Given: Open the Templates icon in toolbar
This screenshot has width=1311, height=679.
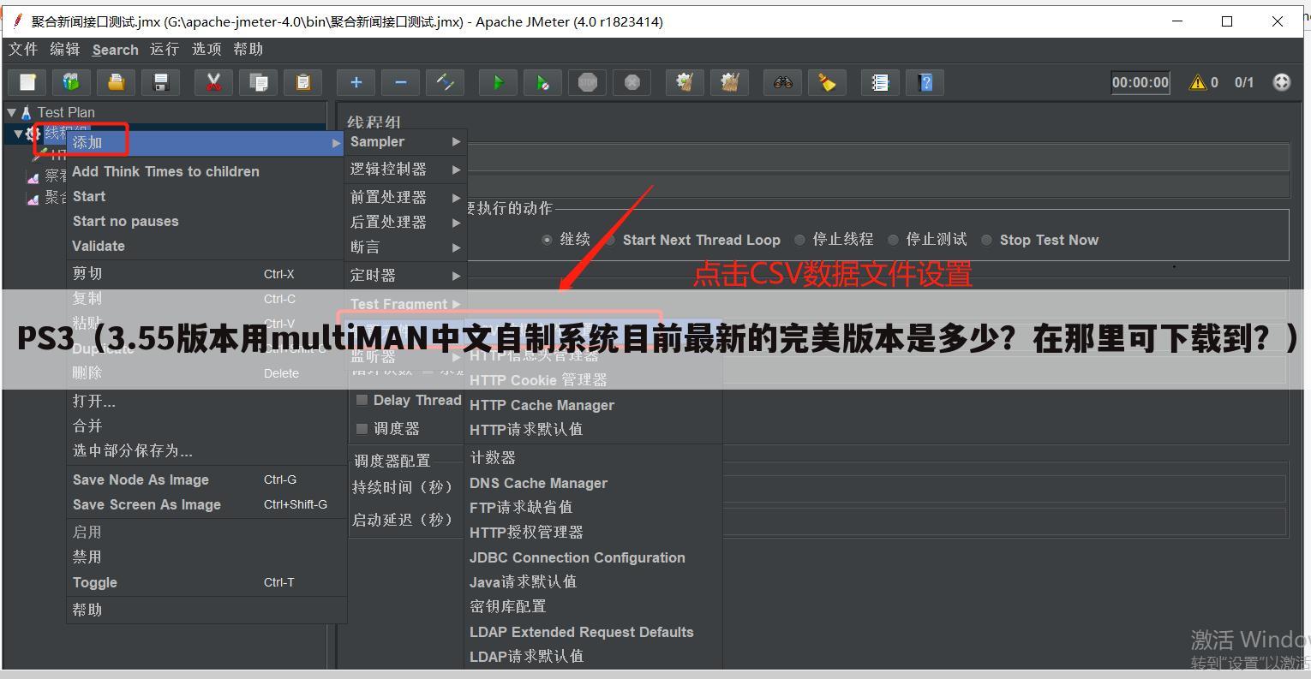Looking at the screenshot, I should pyautogui.click(x=71, y=82).
